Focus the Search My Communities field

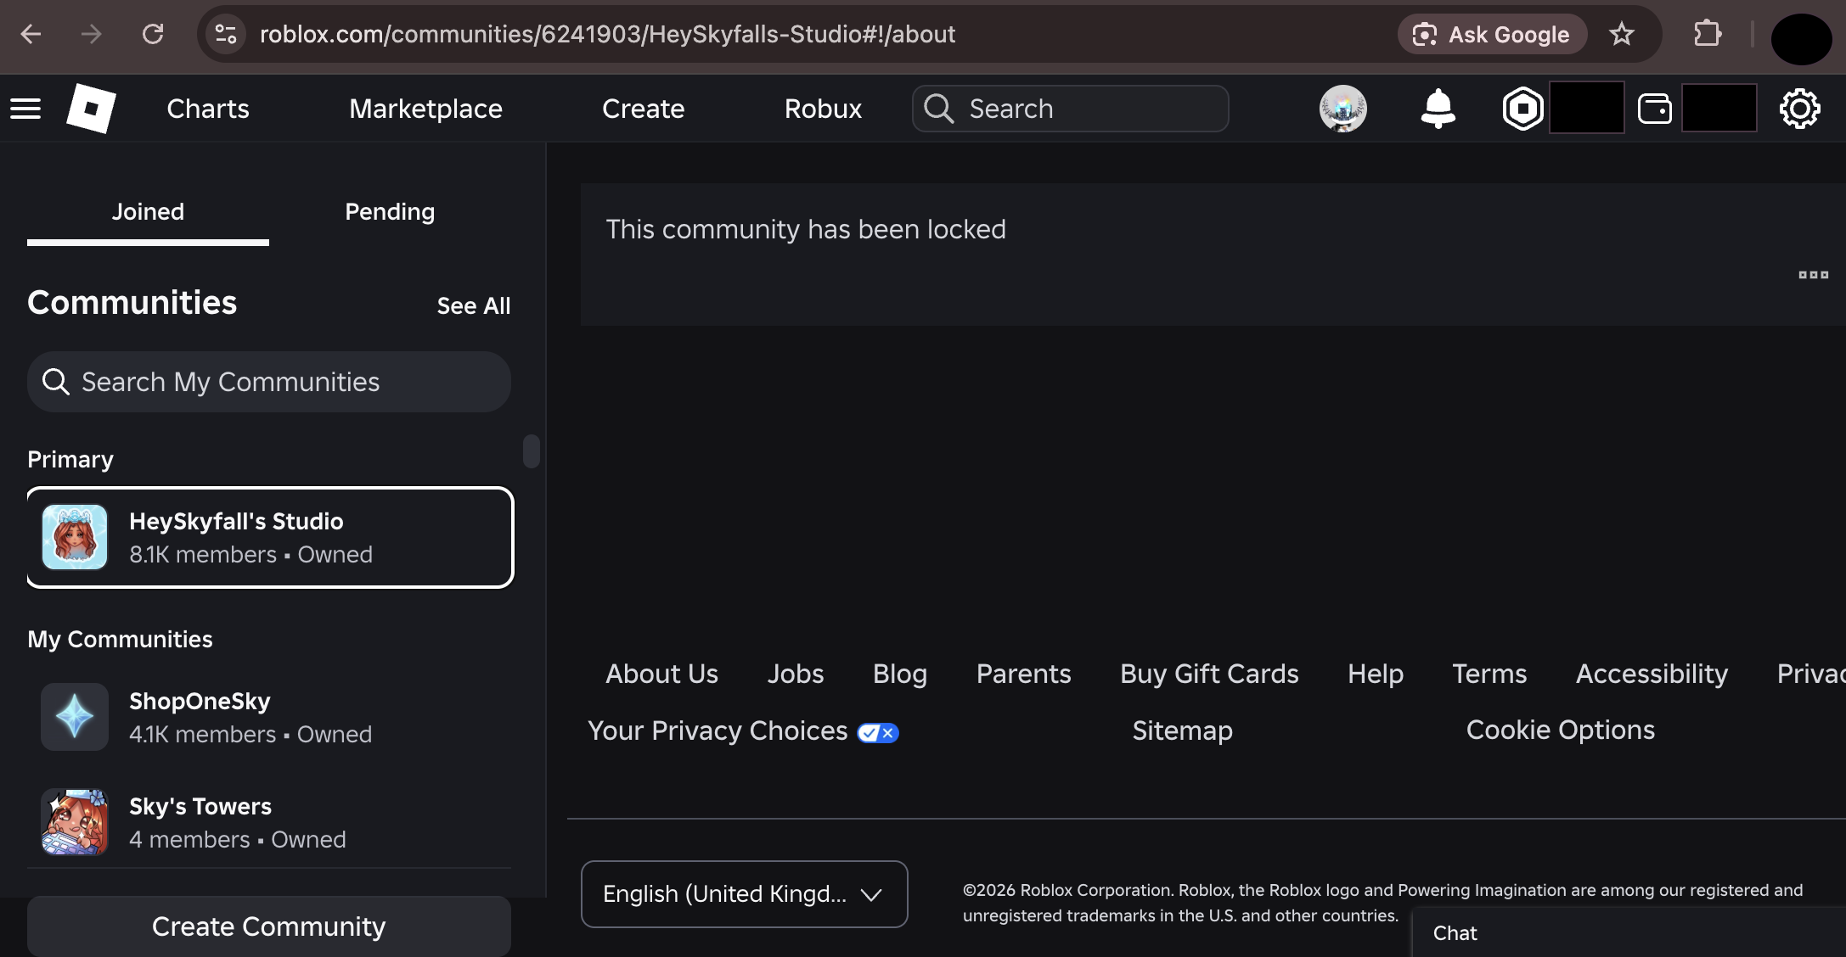click(x=269, y=382)
